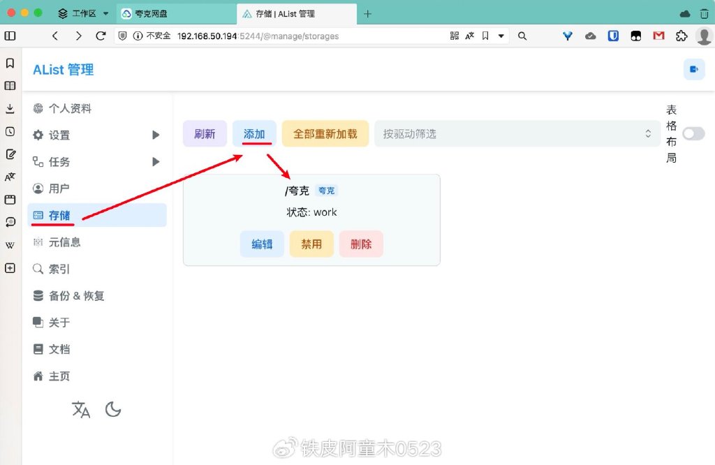Open 用户 in the sidebar

96,189
